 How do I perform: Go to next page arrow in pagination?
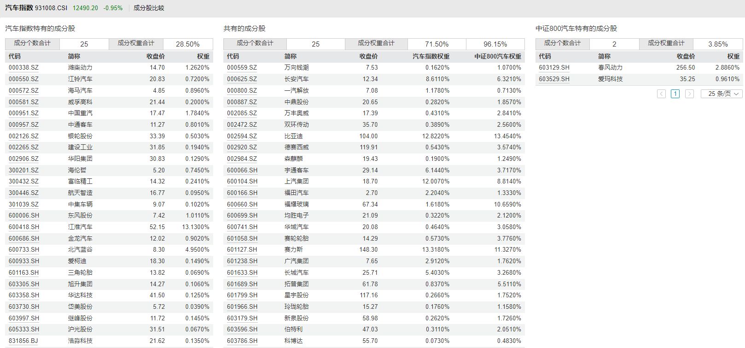(689, 94)
